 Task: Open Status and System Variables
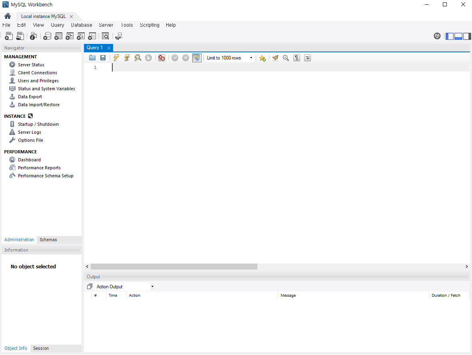click(x=46, y=88)
